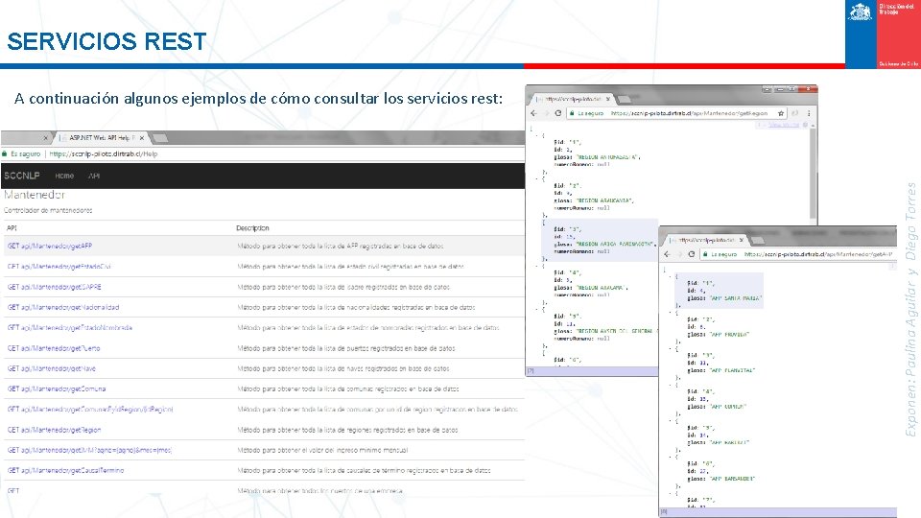Click 'Mantenedor' heading text

[35, 195]
